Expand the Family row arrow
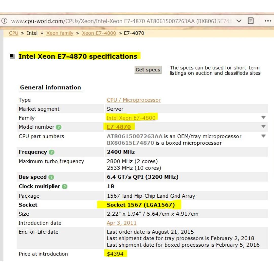 (x=263, y=117)
